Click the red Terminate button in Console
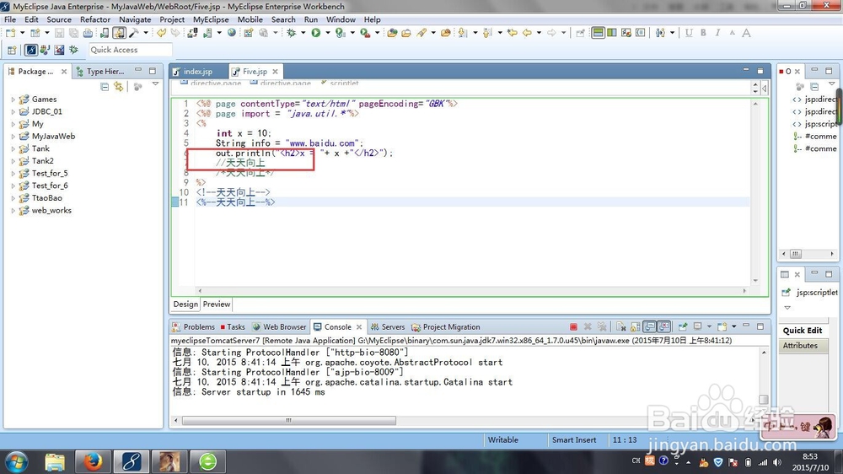The image size is (843, 474). [573, 326]
